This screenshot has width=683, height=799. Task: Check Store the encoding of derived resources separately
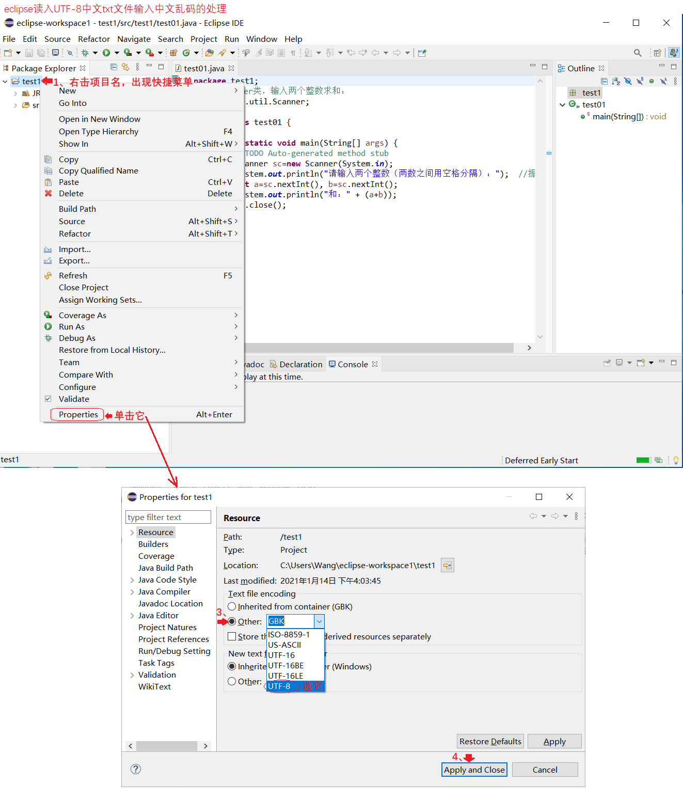click(x=232, y=636)
